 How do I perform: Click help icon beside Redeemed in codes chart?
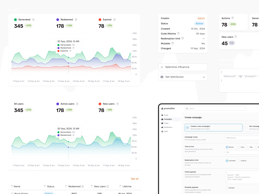coord(76,20)
